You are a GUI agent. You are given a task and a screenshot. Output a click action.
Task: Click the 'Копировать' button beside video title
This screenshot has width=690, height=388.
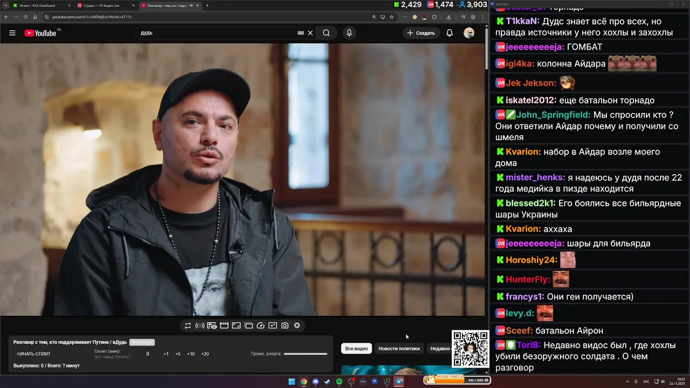pos(142,342)
